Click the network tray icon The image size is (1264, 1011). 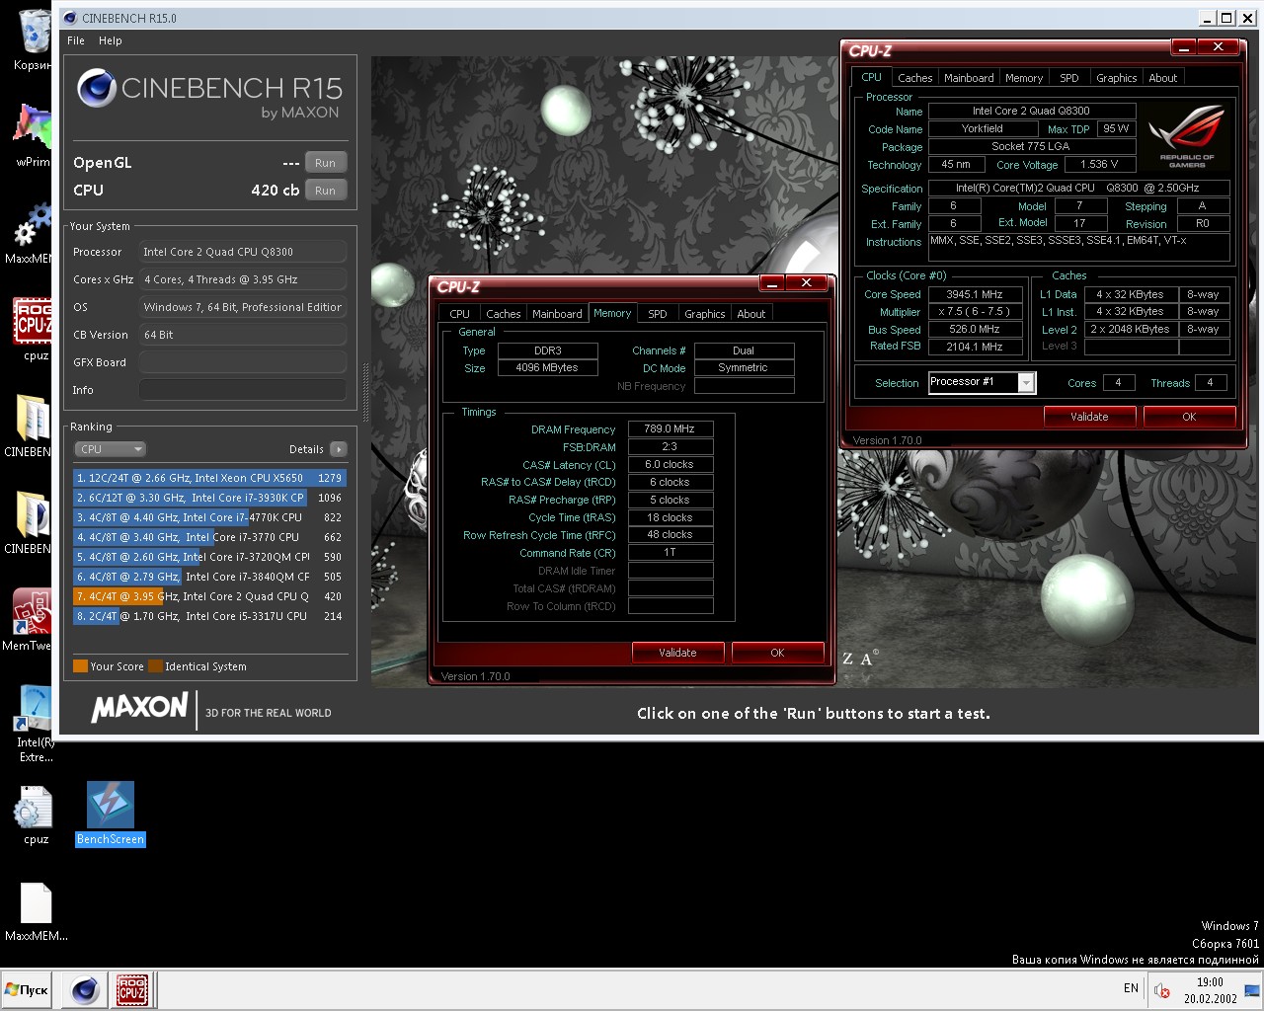click(x=1252, y=990)
